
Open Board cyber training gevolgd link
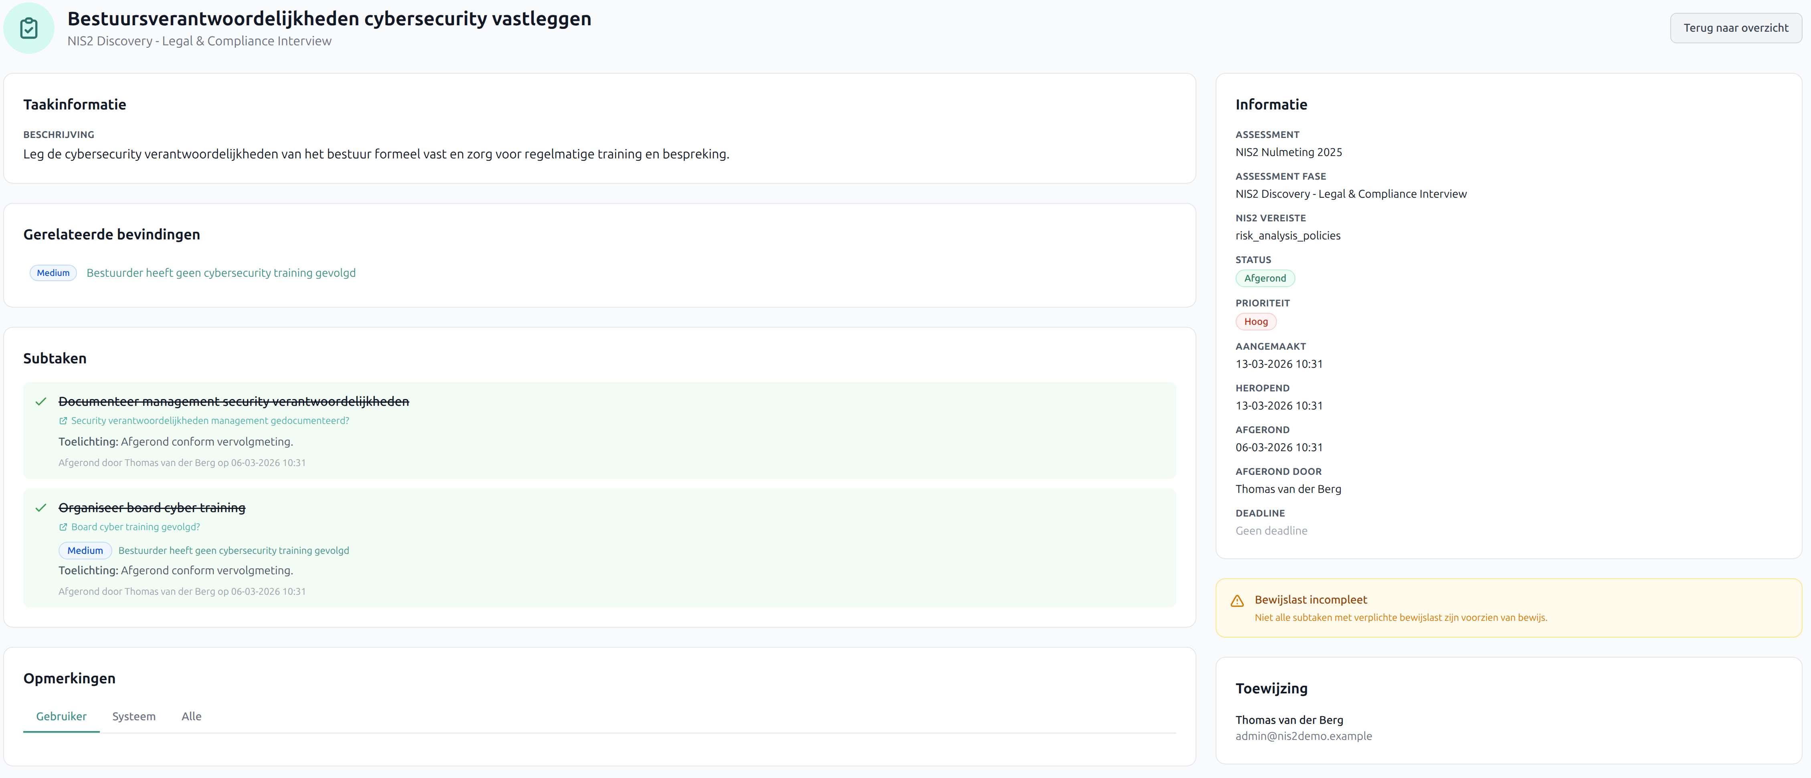[136, 527]
